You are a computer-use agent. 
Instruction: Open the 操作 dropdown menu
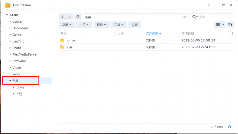point(101,25)
